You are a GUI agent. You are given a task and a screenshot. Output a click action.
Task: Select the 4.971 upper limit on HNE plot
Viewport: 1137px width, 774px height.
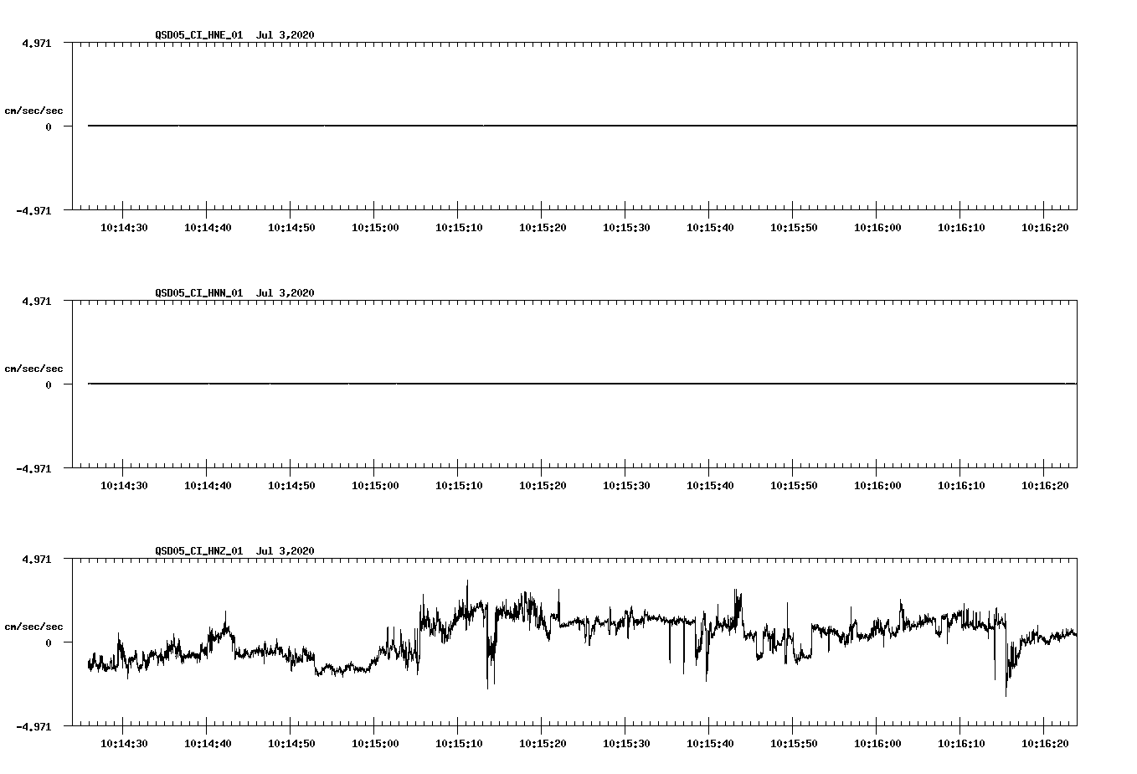[36, 43]
